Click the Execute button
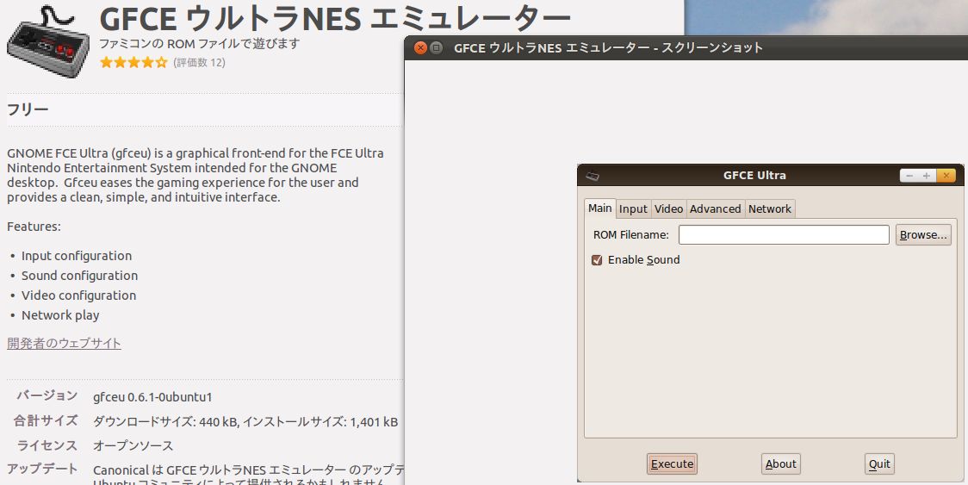This screenshot has height=485, width=968. click(x=673, y=464)
